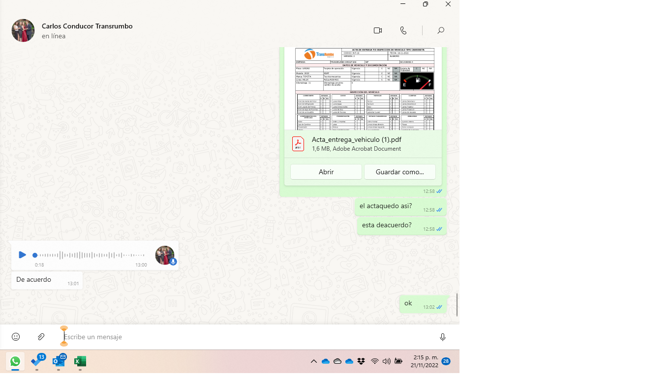
Task: Open Excel from the taskbar
Action: pos(80,362)
